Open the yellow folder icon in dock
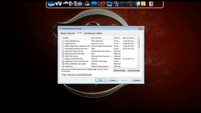This screenshot has height=113, width=201. pyautogui.click(x=144, y=4)
